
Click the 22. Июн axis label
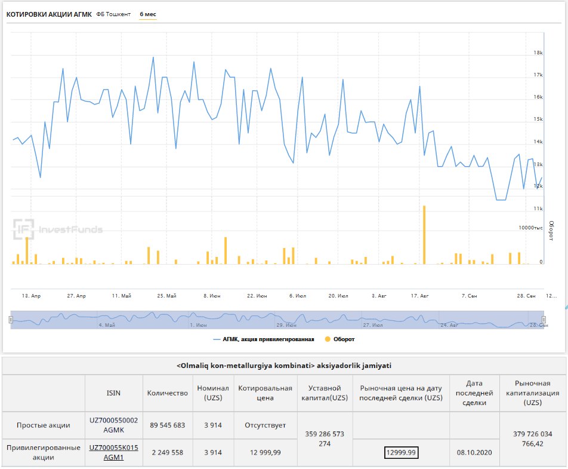tap(257, 296)
